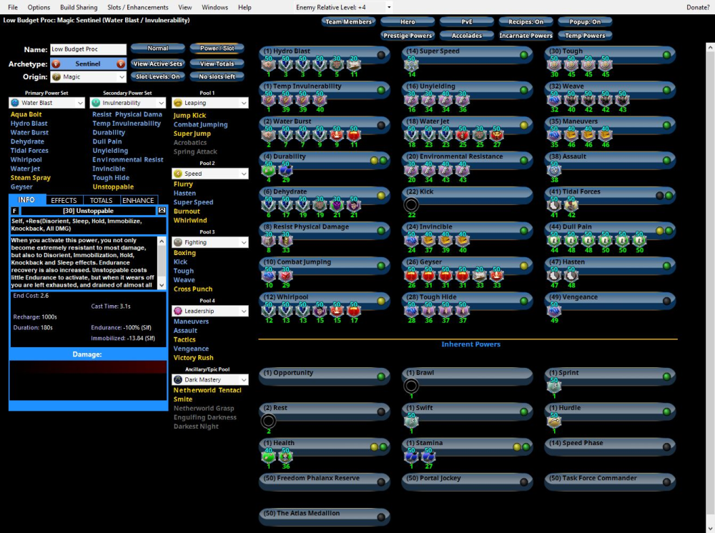Click the first enhancement slot under Health
The height and width of the screenshot is (533, 715).
pos(269,456)
